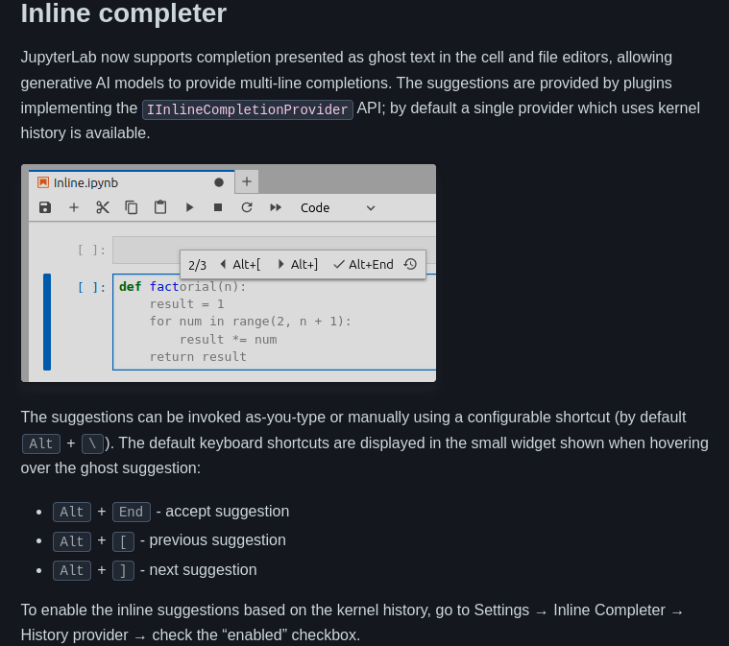Click the save notebook icon
This screenshot has width=729, height=646.
point(45,207)
